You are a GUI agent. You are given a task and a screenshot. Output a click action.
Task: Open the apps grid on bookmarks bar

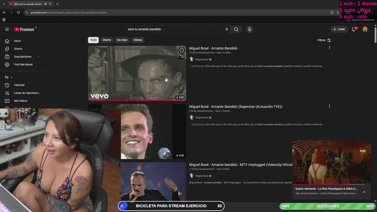click(x=4, y=20)
